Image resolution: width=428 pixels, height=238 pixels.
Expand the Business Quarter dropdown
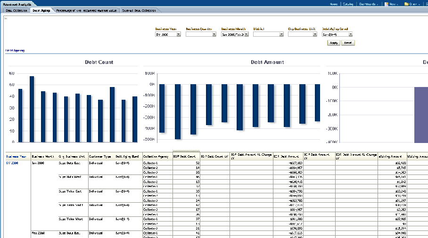click(x=214, y=34)
